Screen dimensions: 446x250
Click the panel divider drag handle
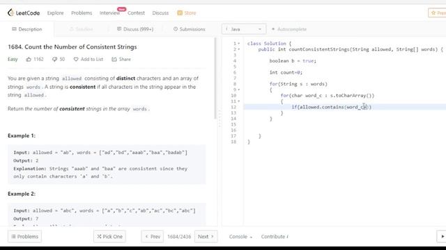220,119
